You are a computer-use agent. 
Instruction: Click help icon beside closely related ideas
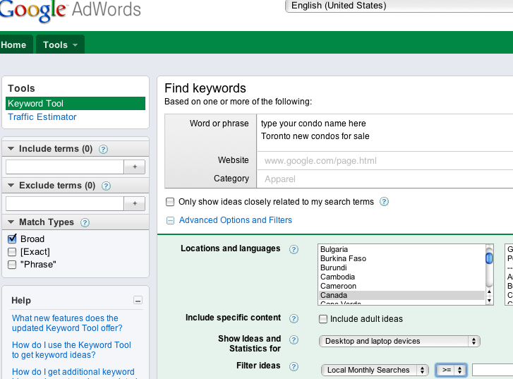(x=384, y=202)
